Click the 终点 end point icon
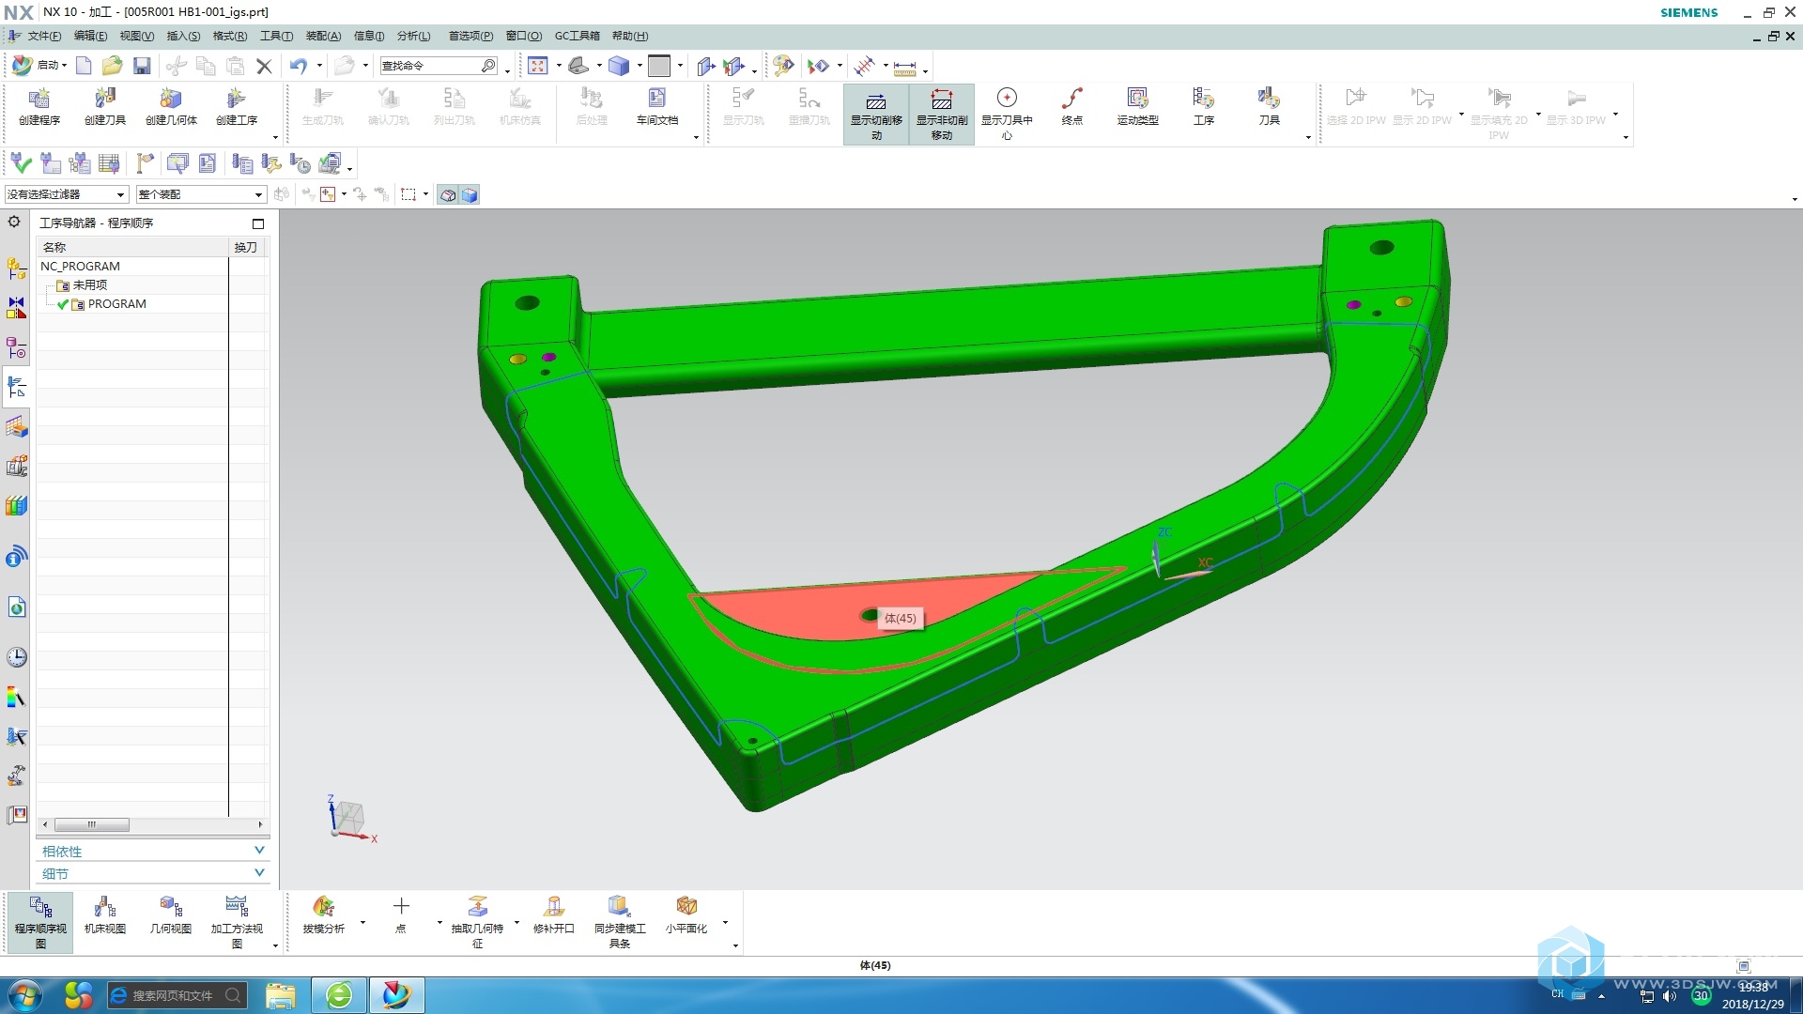The width and height of the screenshot is (1803, 1014). click(1071, 106)
